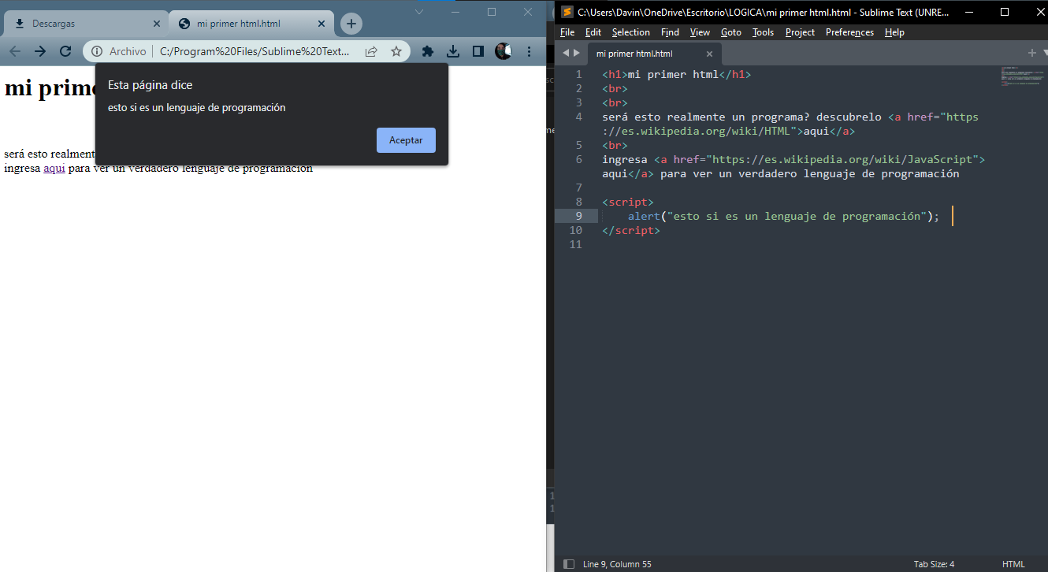Click the share page icon in address bar
Screen dimensions: 1048x572
(371, 51)
